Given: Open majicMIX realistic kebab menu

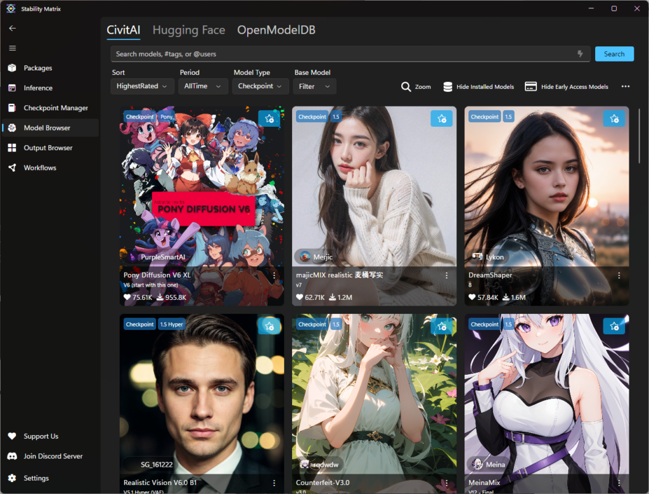Looking at the screenshot, I should pos(447,275).
